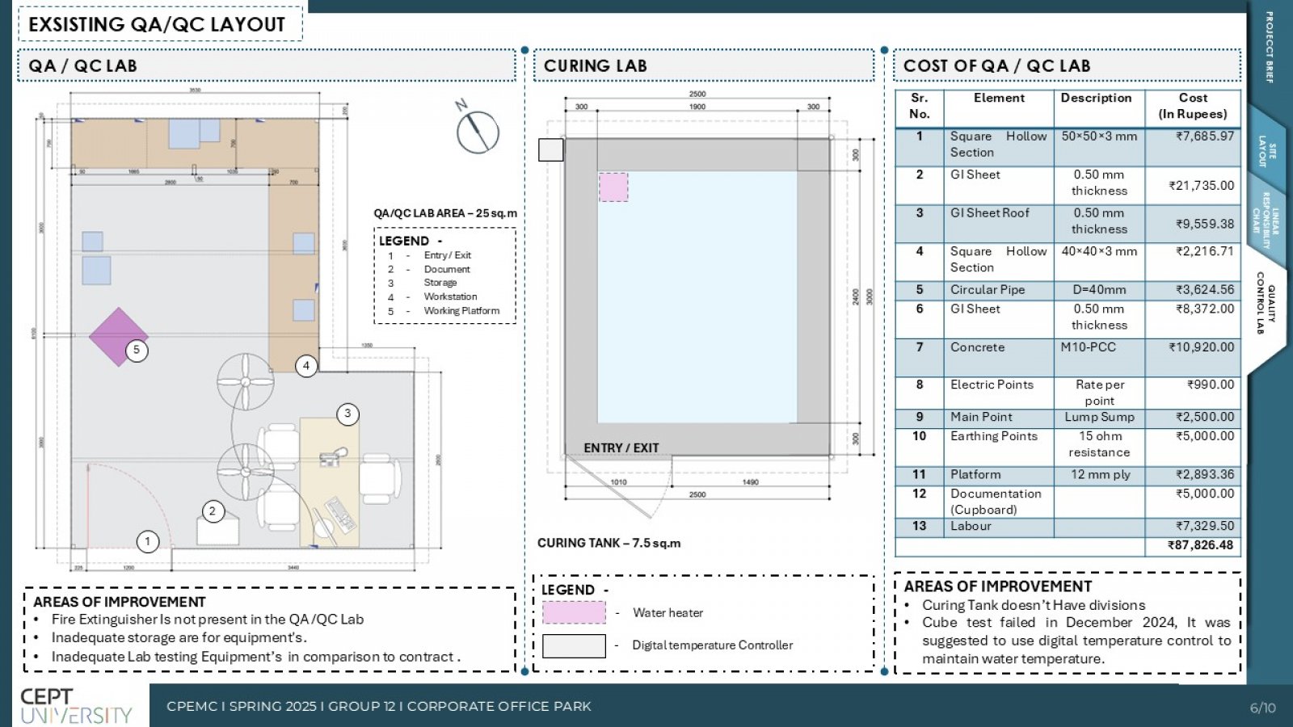
Task: Click the EXSISTING QA/QC LAYOUT title
Action: tap(157, 24)
